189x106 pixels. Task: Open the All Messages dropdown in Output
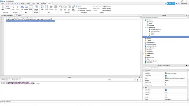[x=5, y=80]
